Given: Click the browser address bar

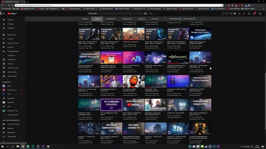Looking at the screenshot, I should coord(119,5).
